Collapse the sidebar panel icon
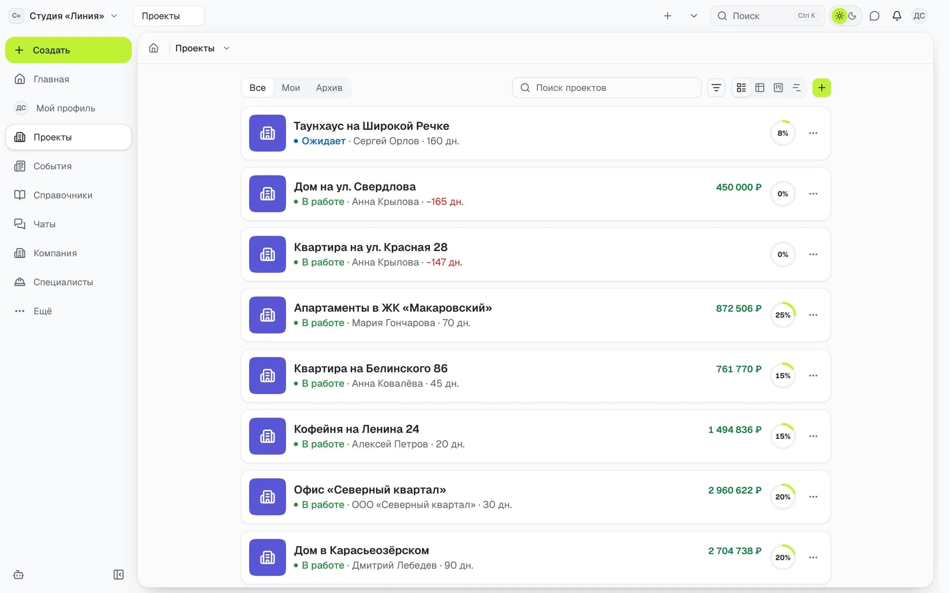 pos(119,574)
